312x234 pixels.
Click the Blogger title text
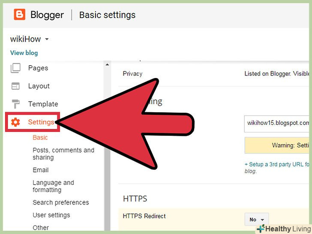click(47, 15)
